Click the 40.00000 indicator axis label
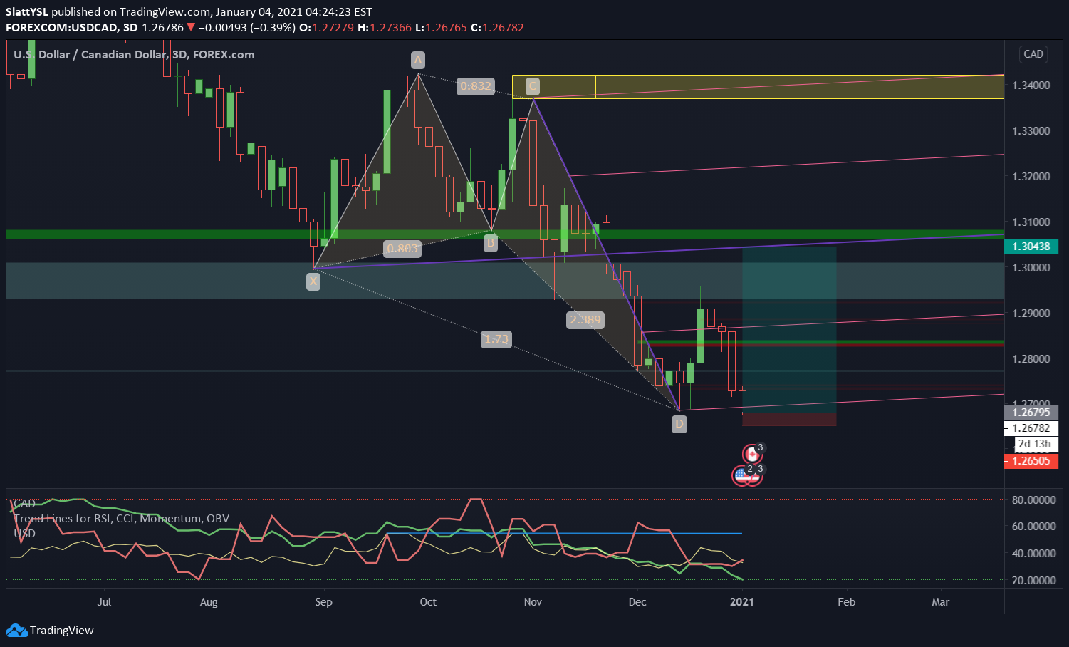 (1033, 553)
